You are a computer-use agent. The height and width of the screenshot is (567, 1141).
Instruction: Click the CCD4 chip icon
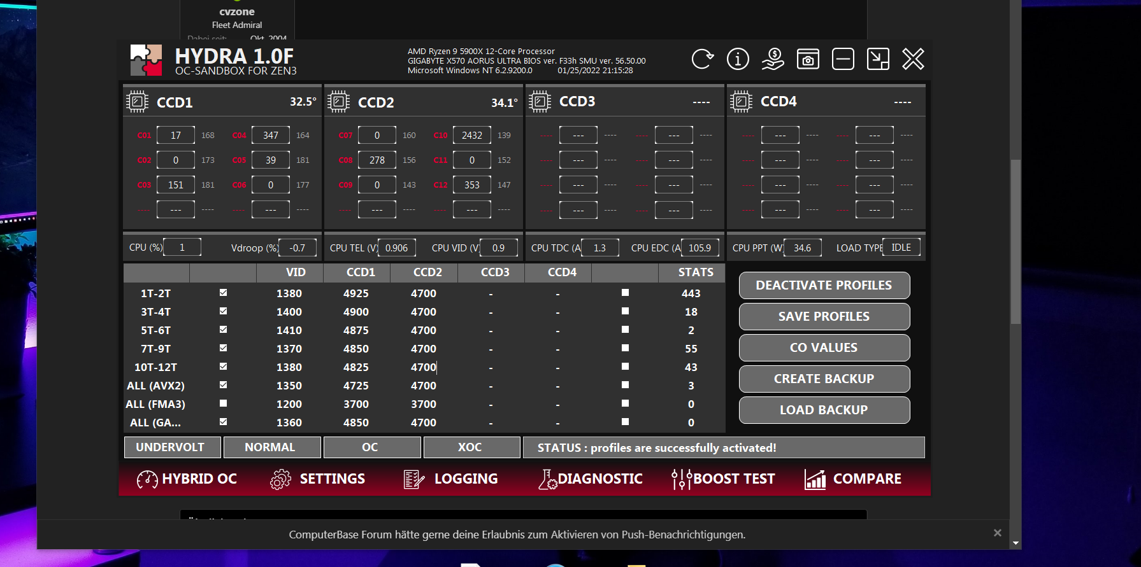[741, 102]
